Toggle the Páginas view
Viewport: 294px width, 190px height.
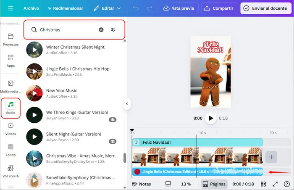click(214, 184)
